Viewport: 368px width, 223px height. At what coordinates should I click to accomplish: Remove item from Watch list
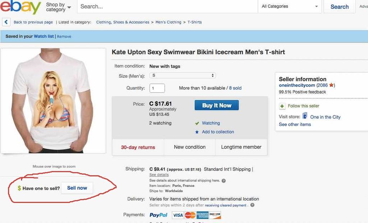(64, 37)
